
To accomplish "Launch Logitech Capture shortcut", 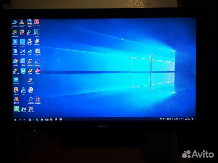I will pos(23,62).
